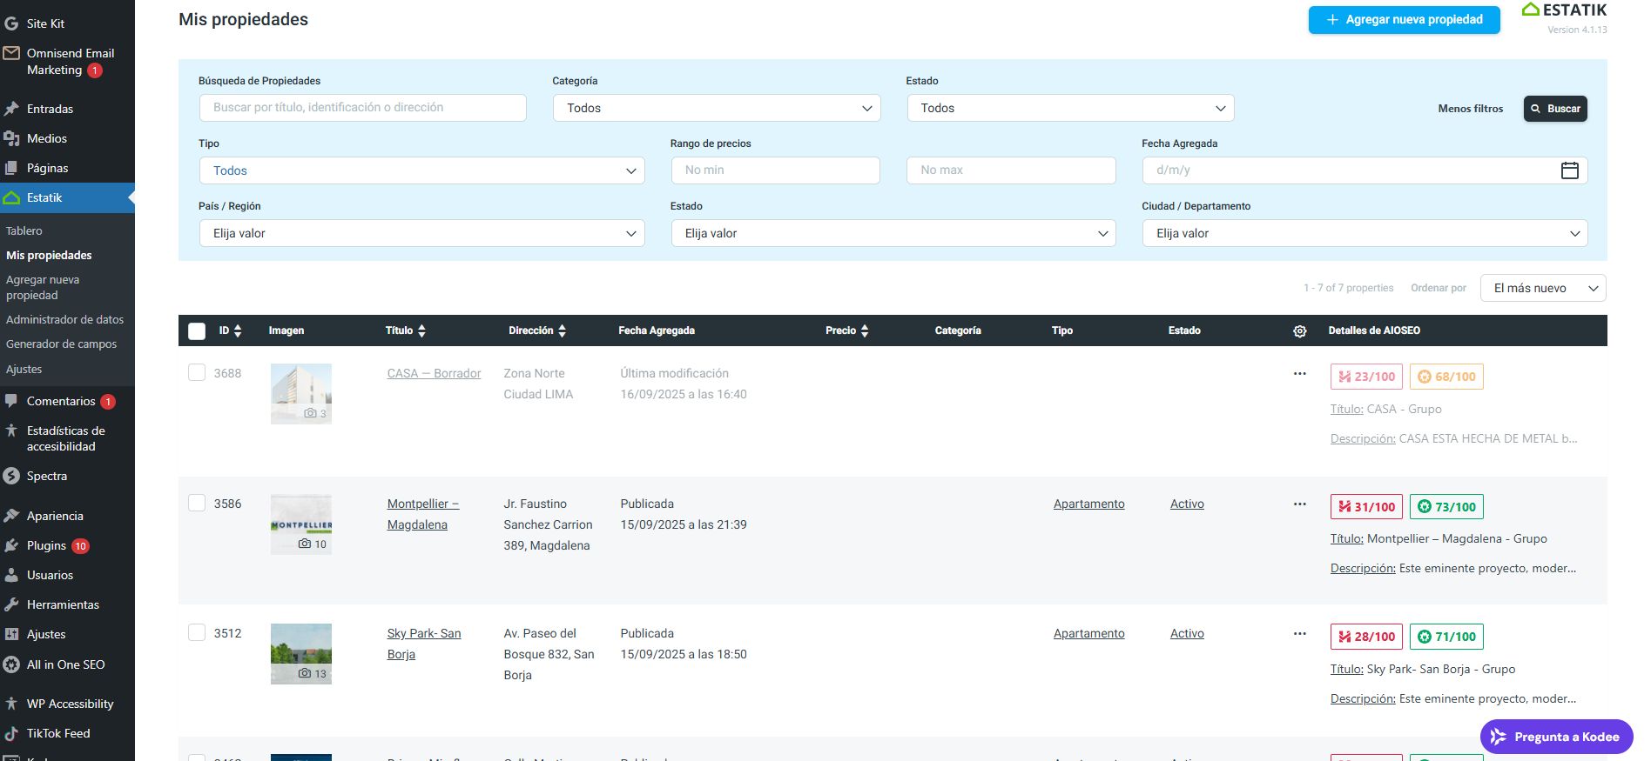Open the three-dot actions menu for Montpellier – Magdalena

pos(1299,504)
